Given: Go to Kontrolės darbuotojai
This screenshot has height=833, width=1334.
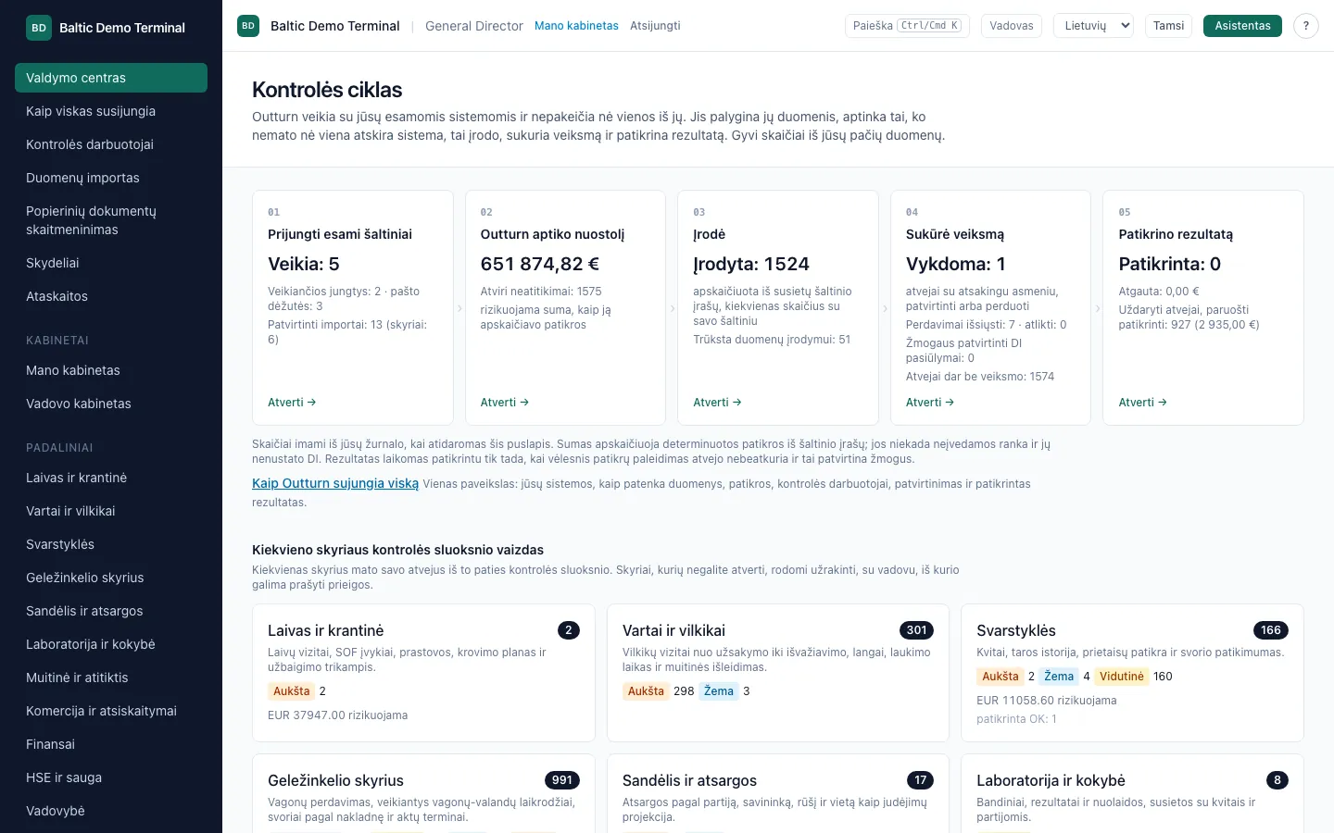Looking at the screenshot, I should point(111,144).
